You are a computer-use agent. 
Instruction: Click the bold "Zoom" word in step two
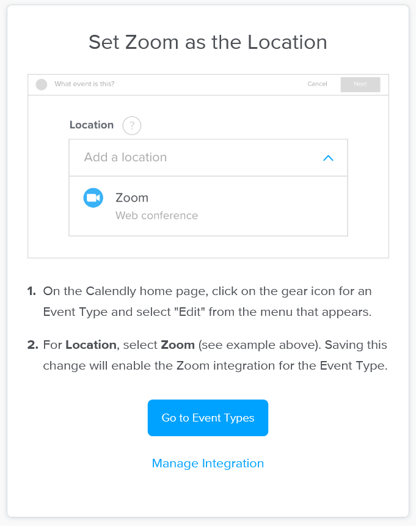178,345
